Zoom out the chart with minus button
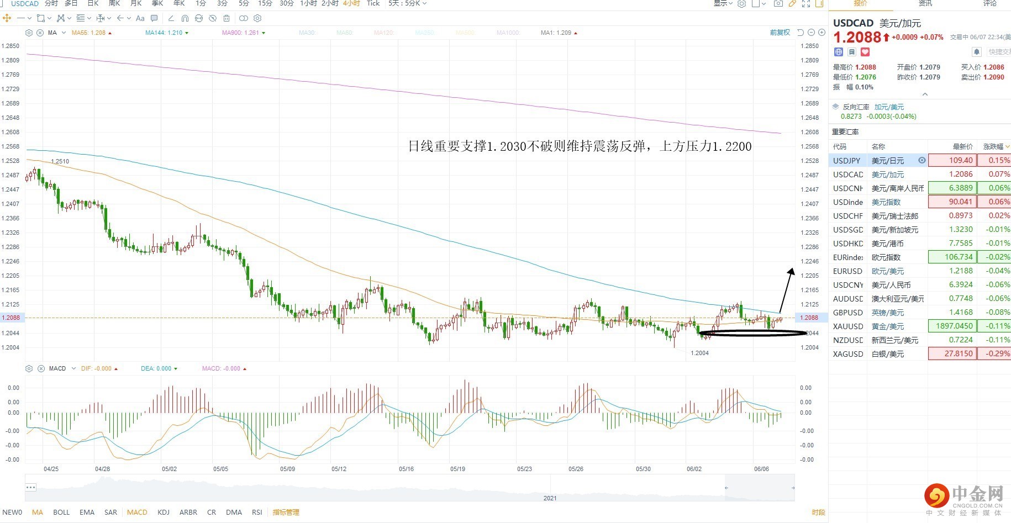 point(811,33)
